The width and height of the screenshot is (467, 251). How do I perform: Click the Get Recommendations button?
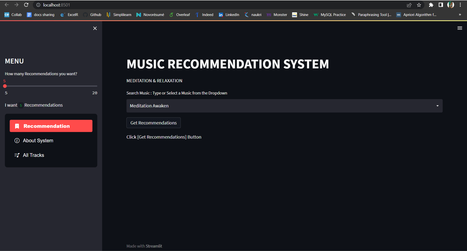point(153,123)
